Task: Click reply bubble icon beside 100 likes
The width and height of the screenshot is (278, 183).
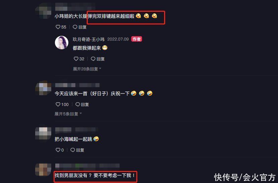Action: (x=78, y=104)
